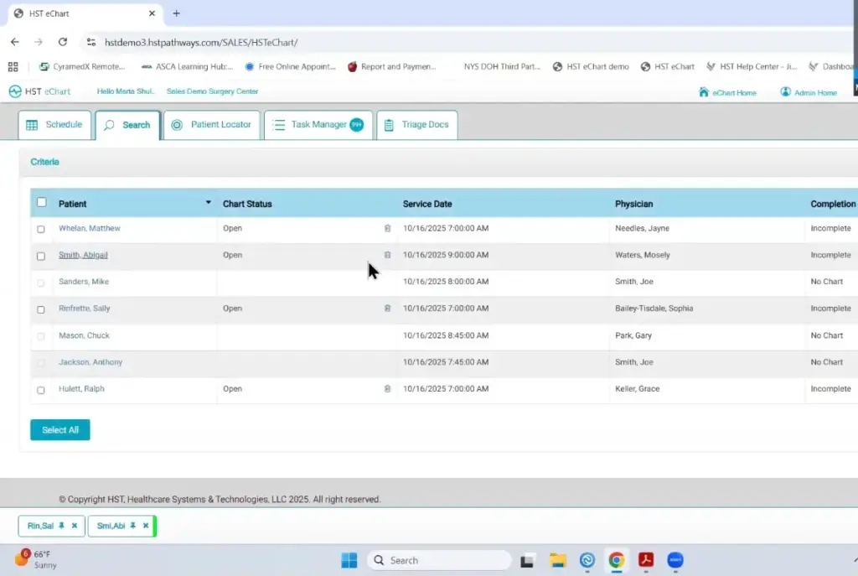Open a new browser tab
The width and height of the screenshot is (858, 576).
(176, 13)
